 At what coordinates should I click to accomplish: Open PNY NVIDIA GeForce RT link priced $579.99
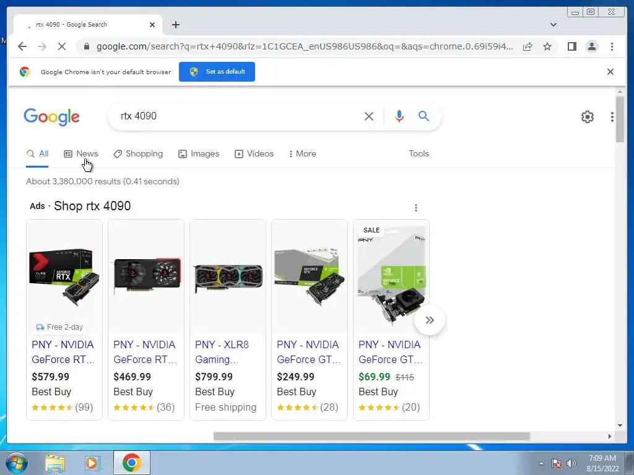coord(63,352)
